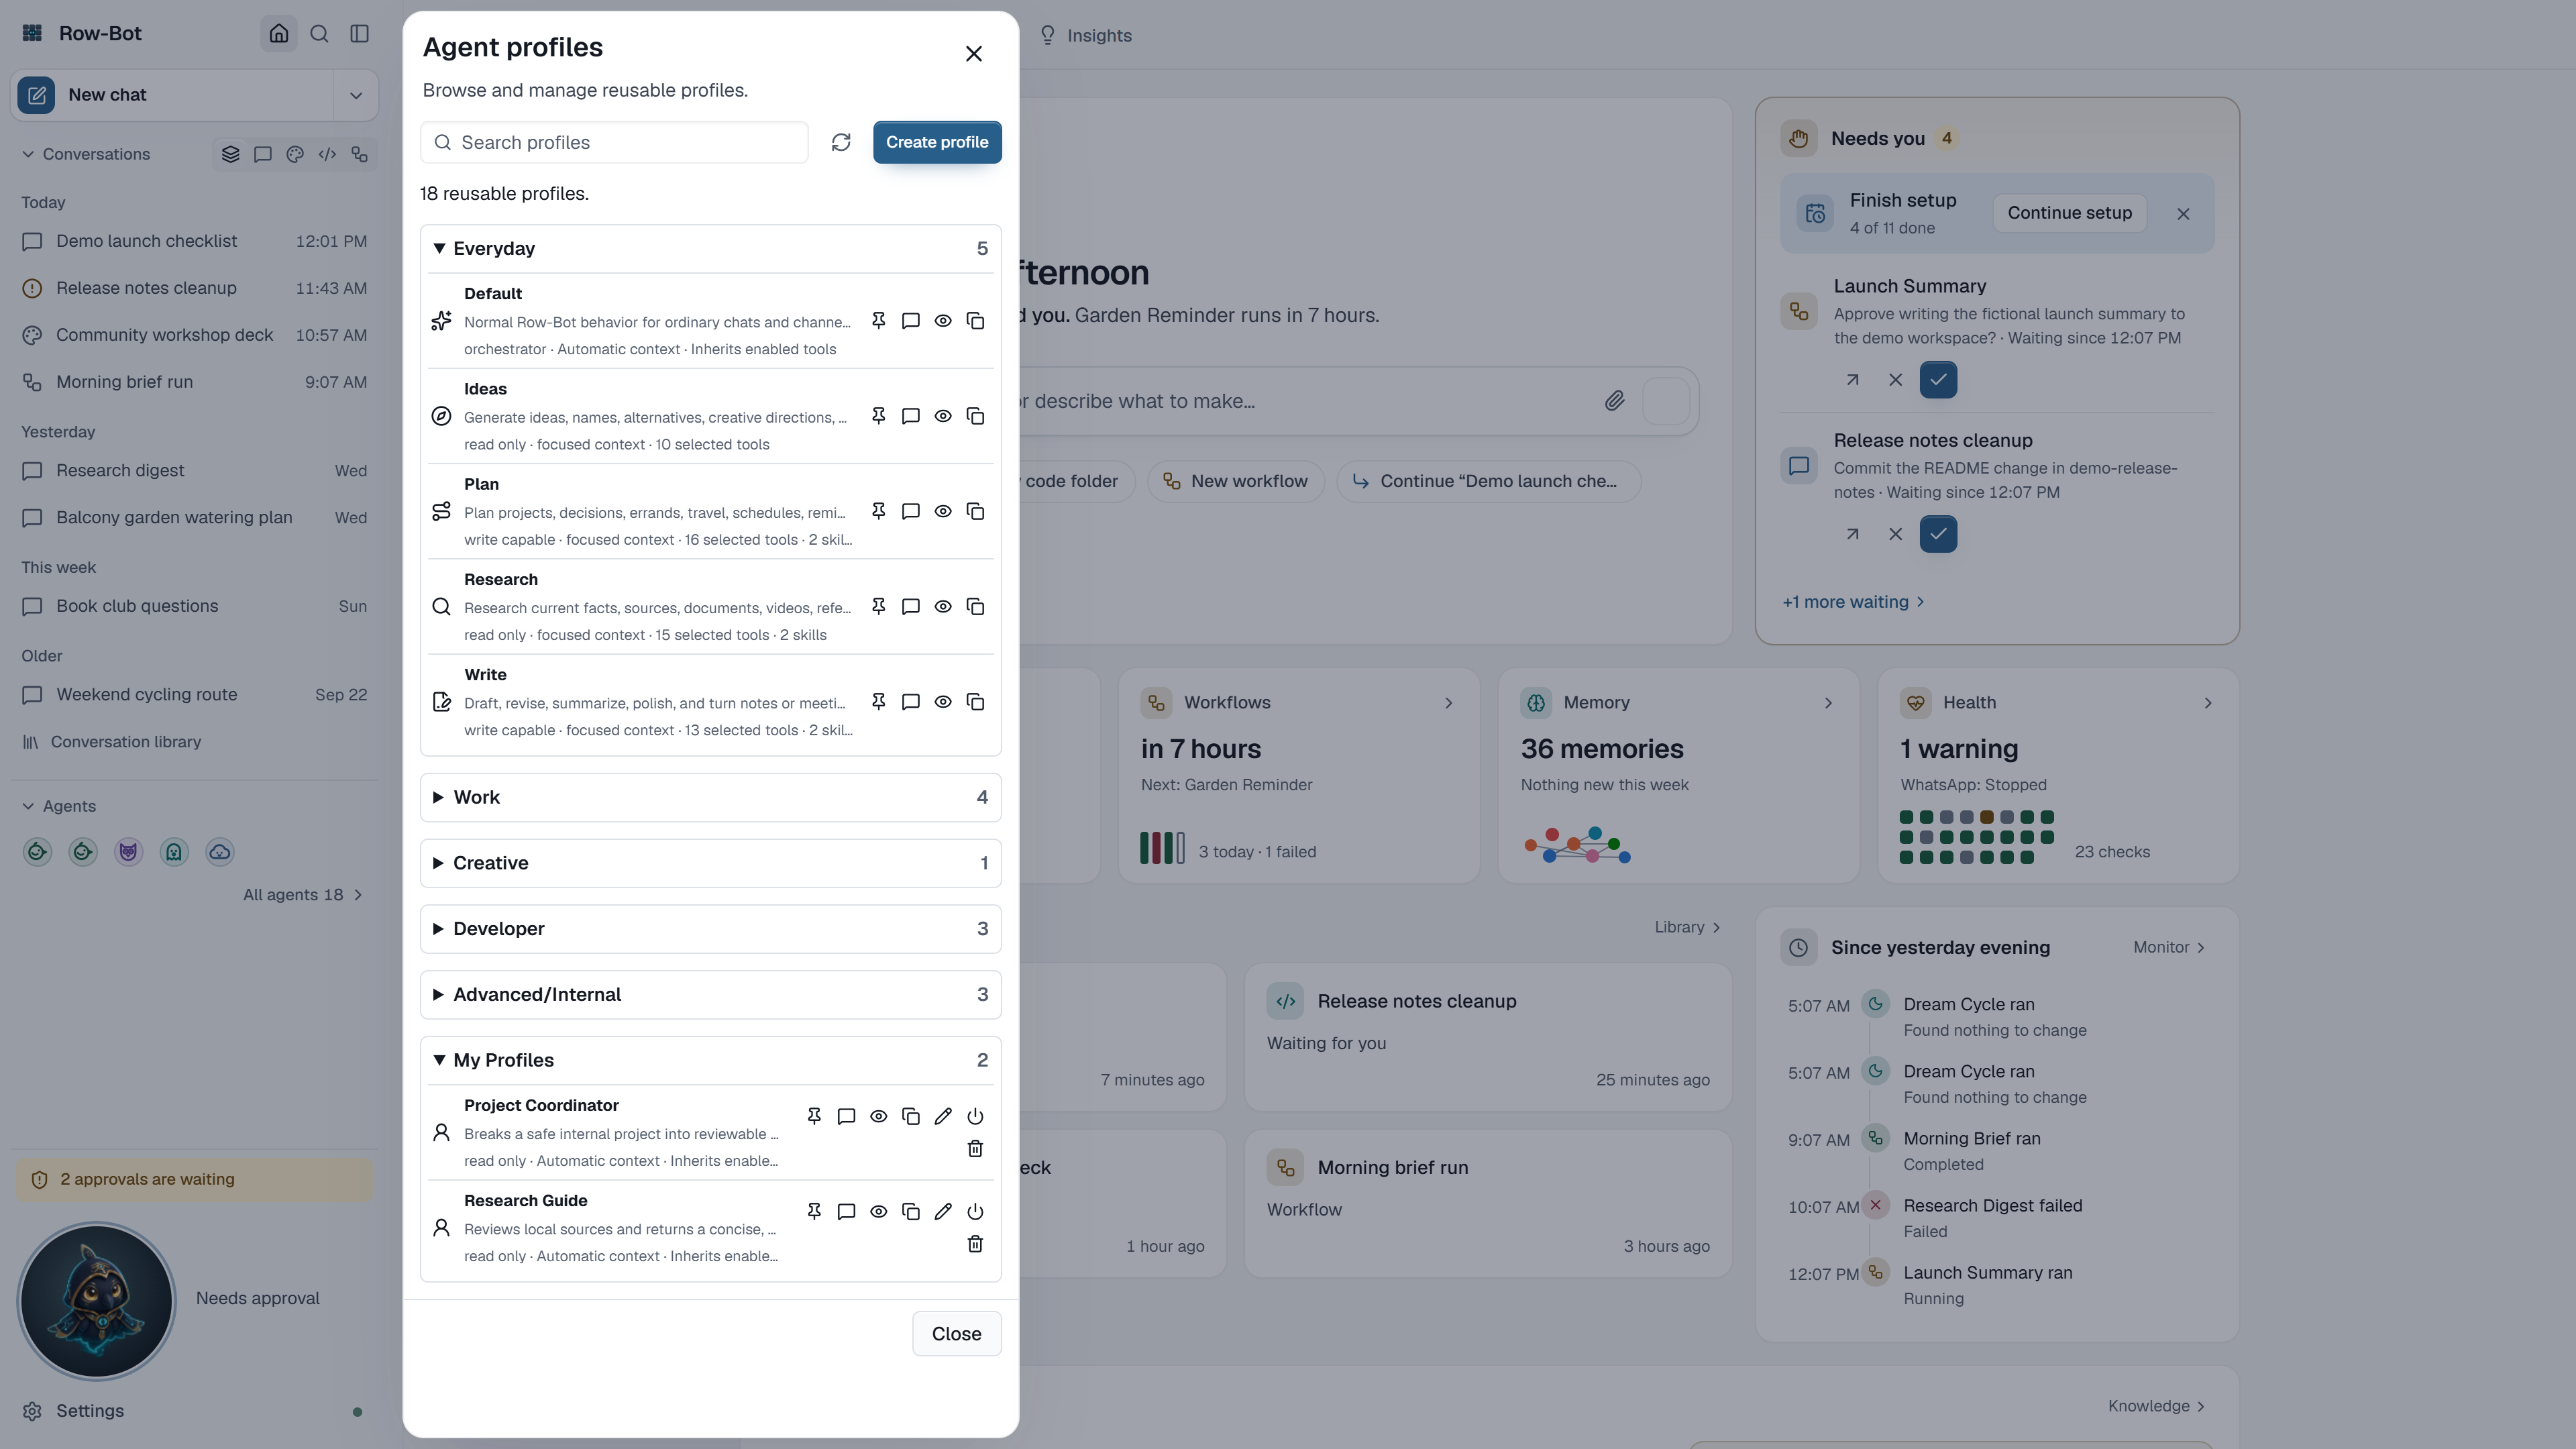Open Conversation library
This screenshot has width=2576, height=1449.
pyautogui.click(x=112, y=742)
